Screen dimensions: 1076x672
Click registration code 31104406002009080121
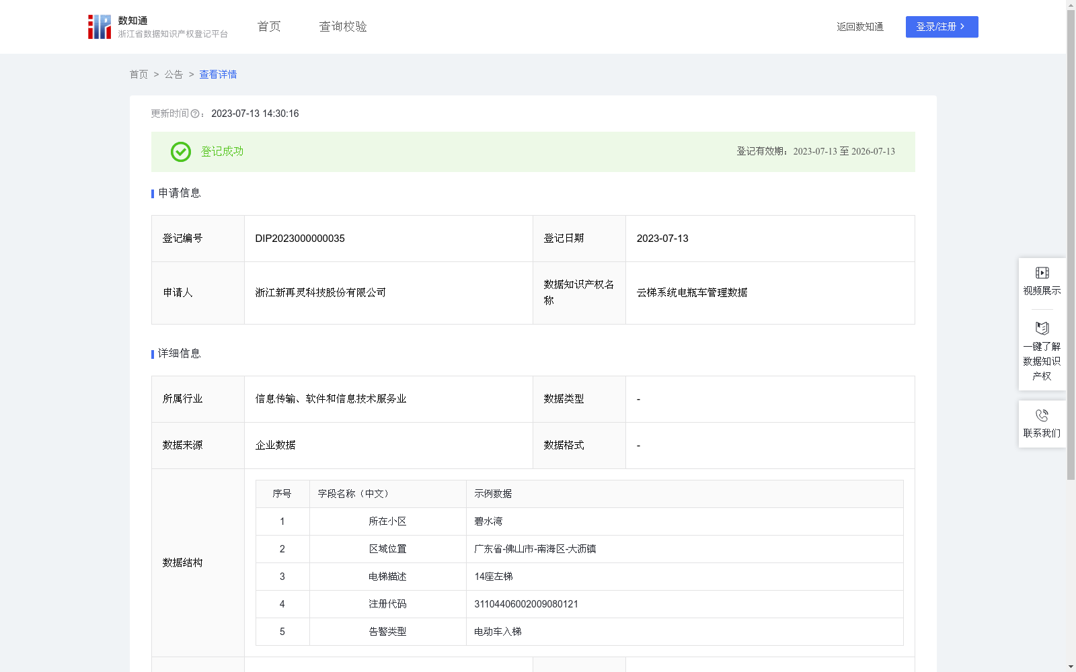526,604
